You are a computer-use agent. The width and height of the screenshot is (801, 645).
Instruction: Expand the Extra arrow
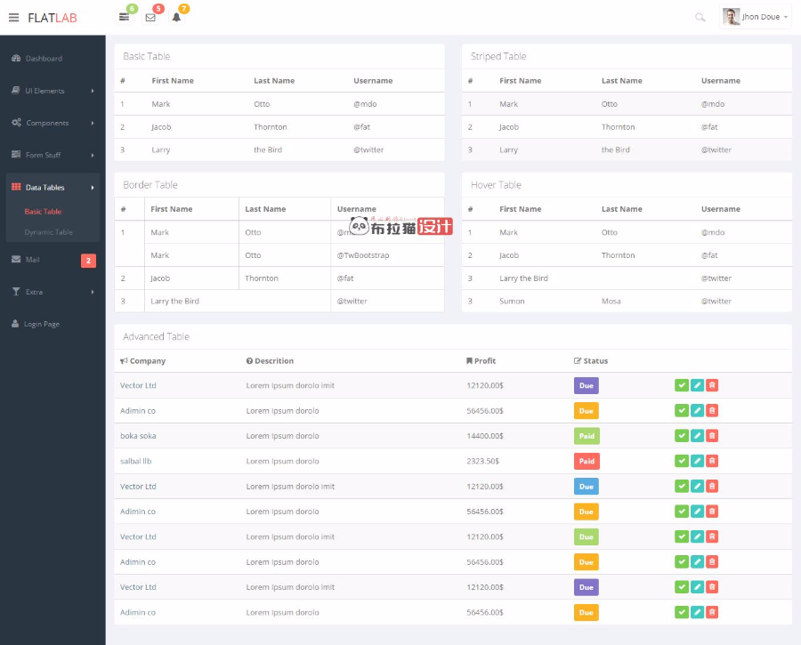click(93, 292)
